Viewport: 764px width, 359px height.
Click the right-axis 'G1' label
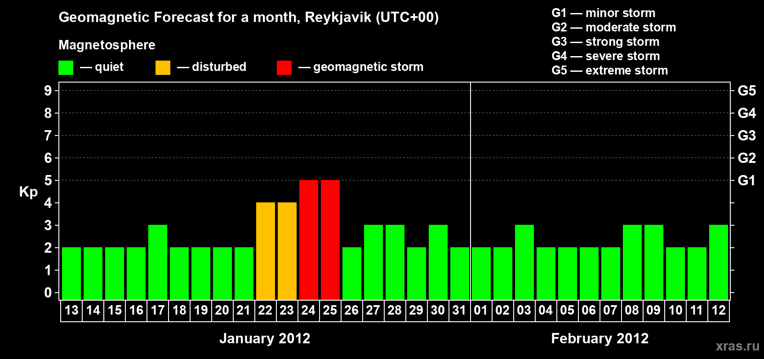point(747,180)
